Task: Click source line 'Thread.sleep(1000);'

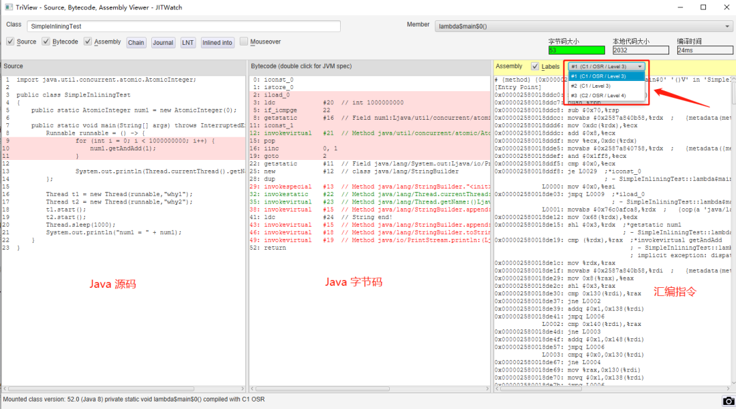Action: coord(80,225)
